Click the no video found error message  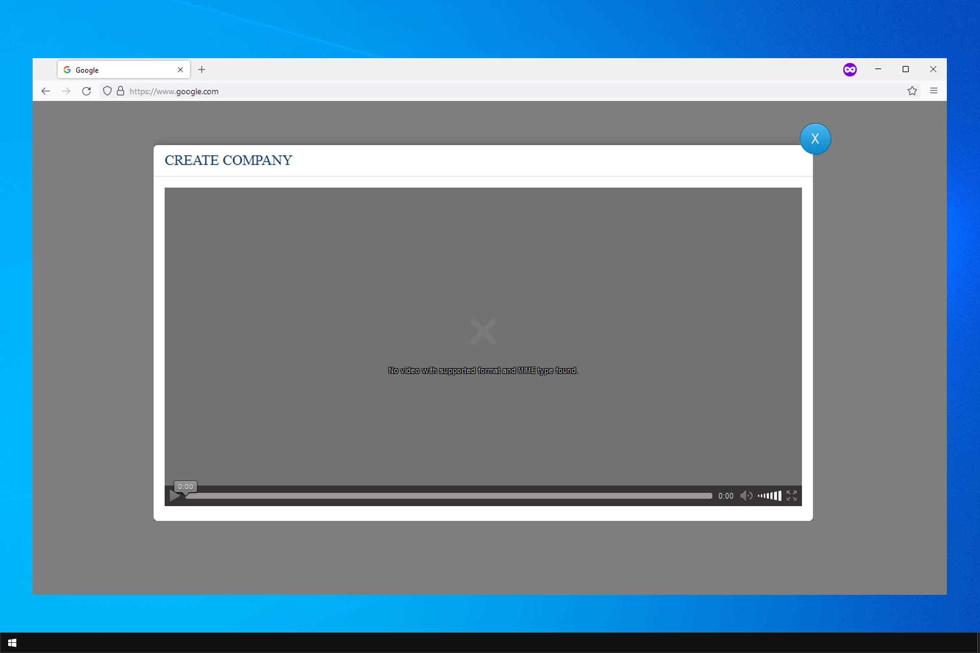pyautogui.click(x=483, y=370)
